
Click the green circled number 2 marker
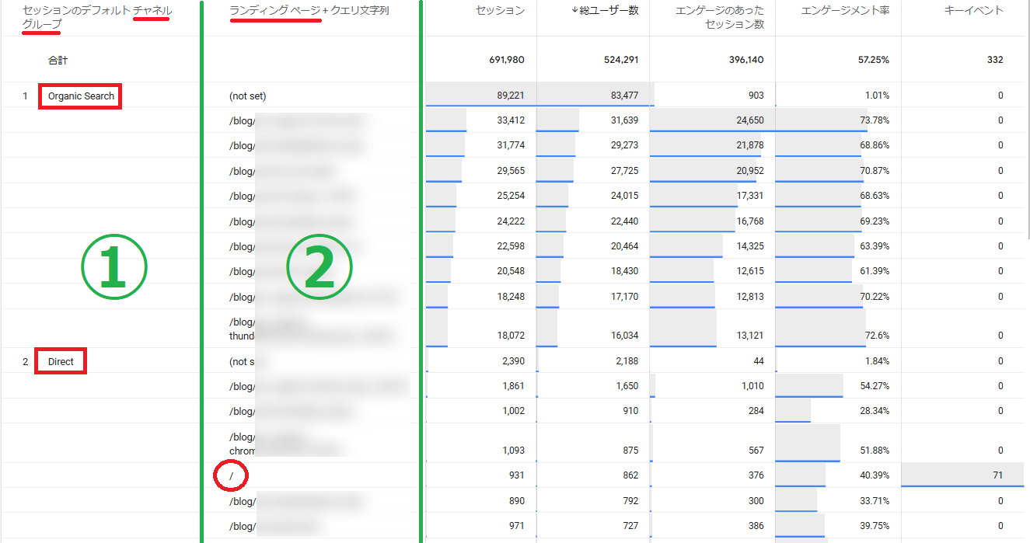[x=319, y=265]
